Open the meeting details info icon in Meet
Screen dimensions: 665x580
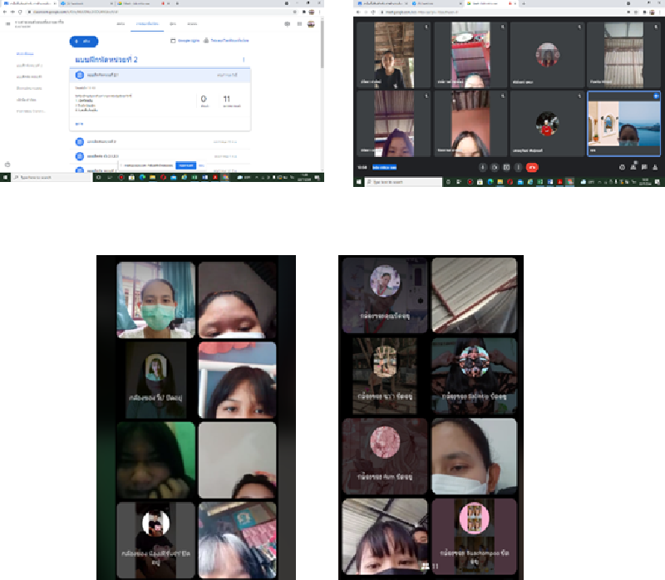[623, 167]
